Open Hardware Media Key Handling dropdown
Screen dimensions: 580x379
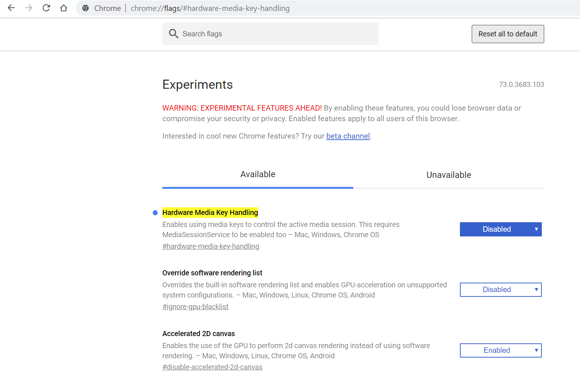point(501,229)
